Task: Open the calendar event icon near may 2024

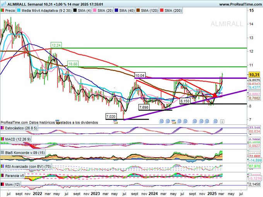Action: point(174,121)
